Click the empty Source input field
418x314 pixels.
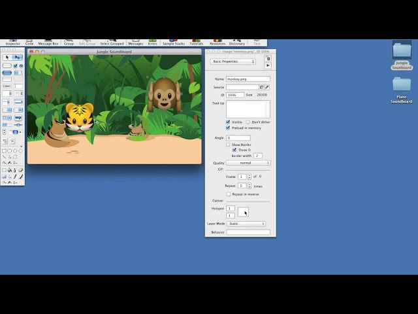click(x=242, y=87)
